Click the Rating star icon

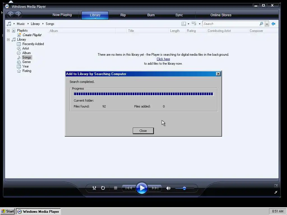click(19, 71)
